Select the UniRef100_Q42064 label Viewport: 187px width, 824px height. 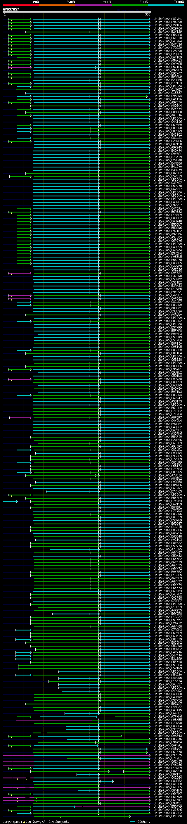pyautogui.click(x=168, y=778)
